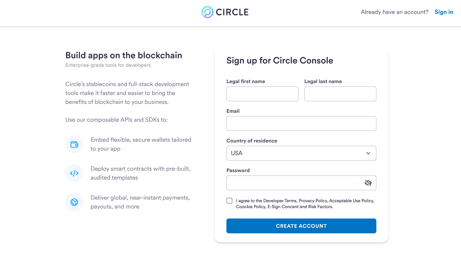Image resolution: width=461 pixels, height=253 pixels.
Task: Click the chevron arrow in the USA selector
Action: [x=368, y=153]
